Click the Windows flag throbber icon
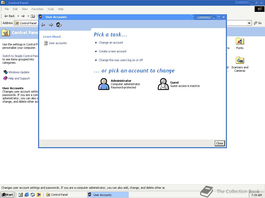Screen dimensions: 265x198 (259, 9)
